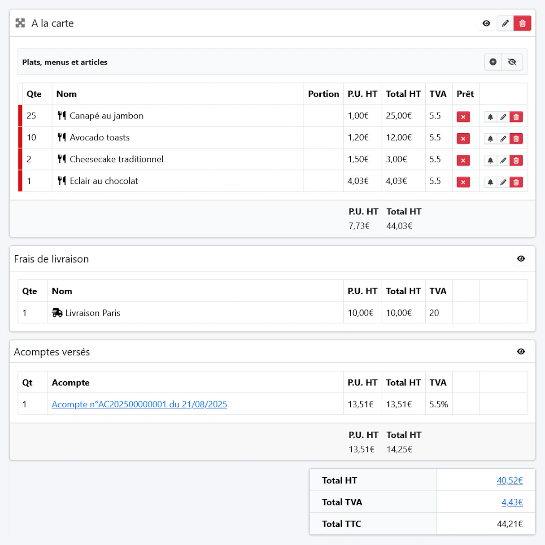This screenshot has width=545, height=545.
Task: Toggle visibility of the A la carte section
Action: click(486, 23)
